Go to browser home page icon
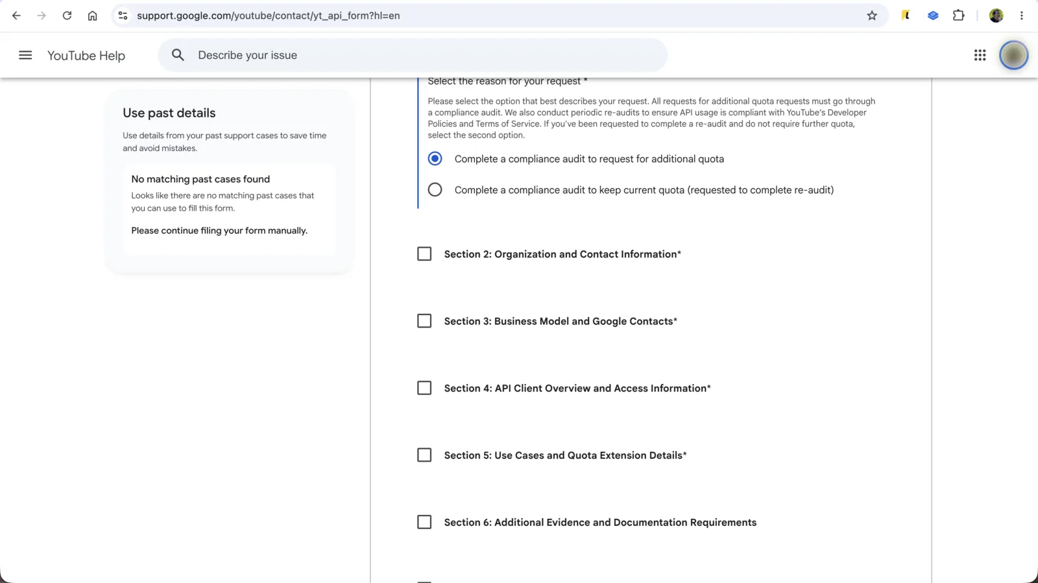1038x583 pixels. tap(92, 16)
